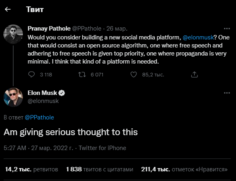
Task: Open reply icon on Pranay Pathole's tweet
Action: click(31, 74)
